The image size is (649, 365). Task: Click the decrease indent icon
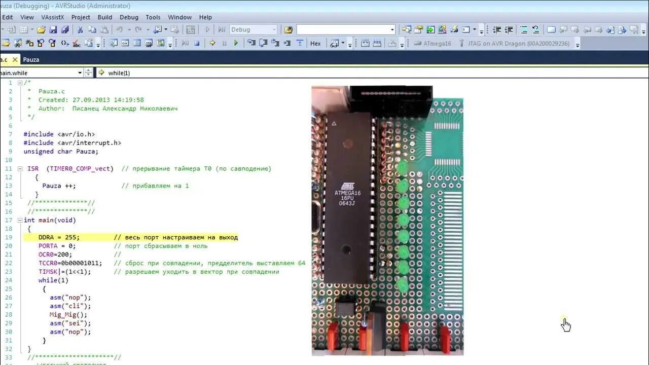coord(497,29)
